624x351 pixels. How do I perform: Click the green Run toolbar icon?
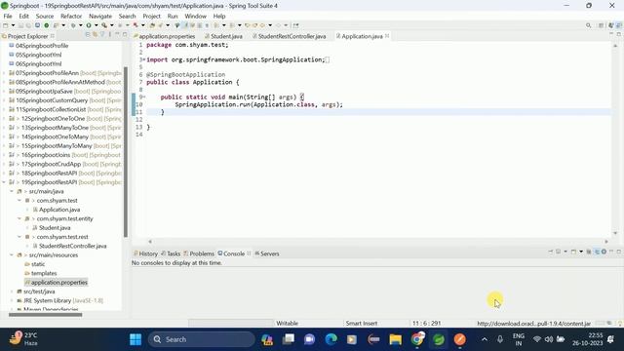pyautogui.click(x=89, y=25)
